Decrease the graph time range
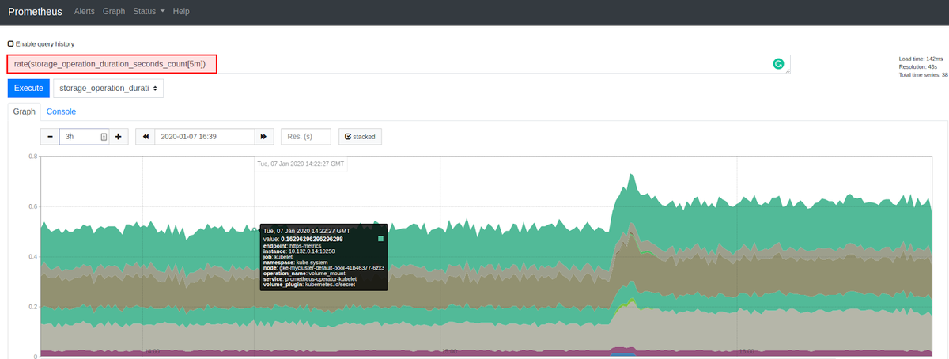949x359 pixels. [x=50, y=137]
